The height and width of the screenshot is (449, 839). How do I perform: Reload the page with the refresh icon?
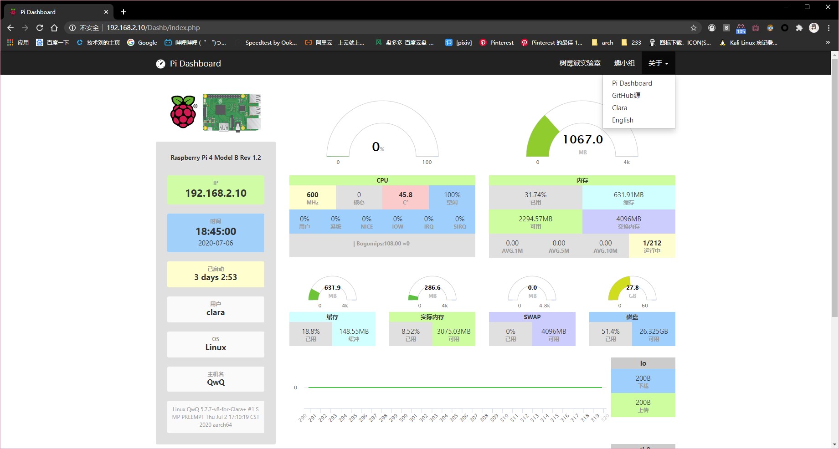40,28
